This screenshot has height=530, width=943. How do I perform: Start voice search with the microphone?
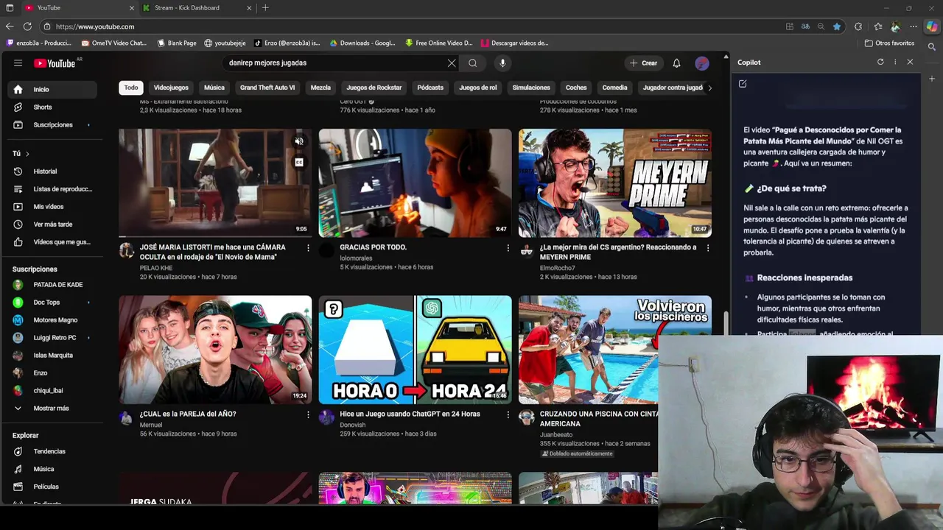[502, 63]
